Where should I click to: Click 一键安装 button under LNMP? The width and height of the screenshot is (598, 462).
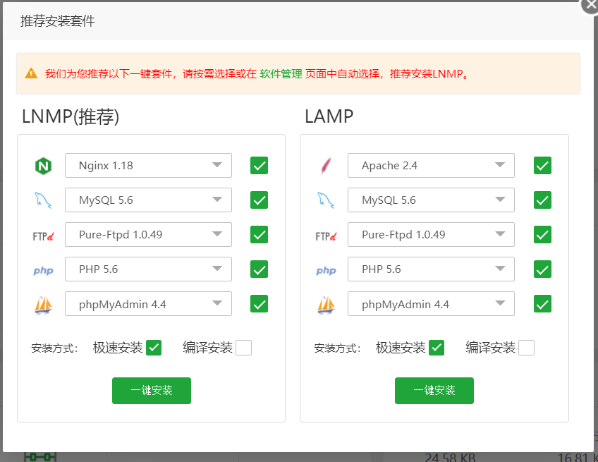point(152,391)
